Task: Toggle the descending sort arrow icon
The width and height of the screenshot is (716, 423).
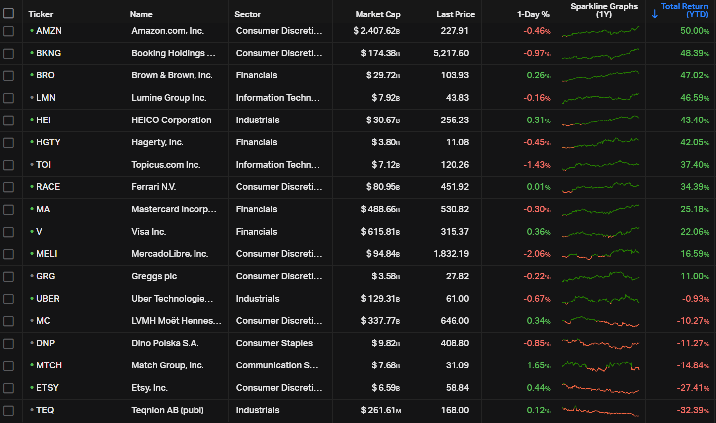Action: point(655,14)
